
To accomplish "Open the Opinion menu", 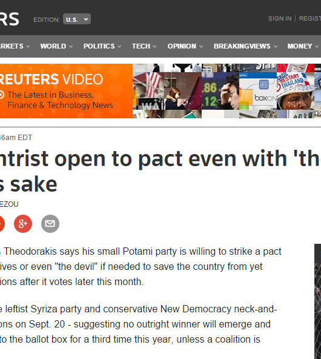I will [185, 46].
